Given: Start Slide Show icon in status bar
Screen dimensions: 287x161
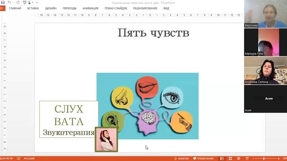Looking at the screenshot, I should (247, 158).
